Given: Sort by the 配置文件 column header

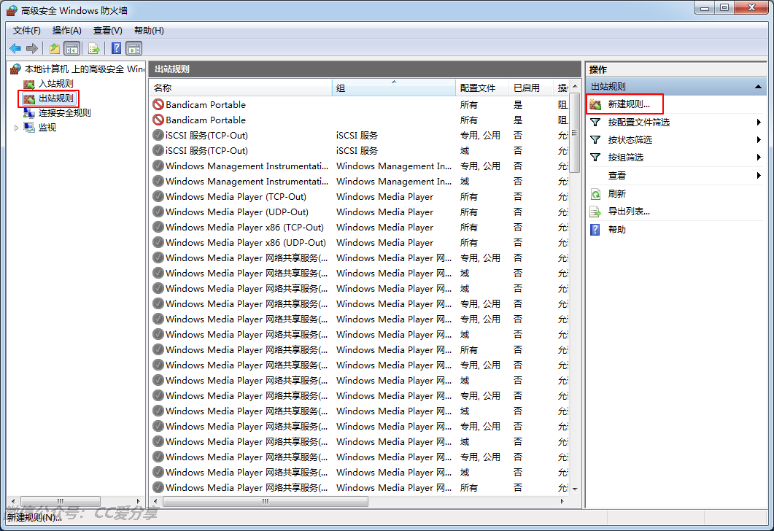Looking at the screenshot, I should [x=482, y=88].
